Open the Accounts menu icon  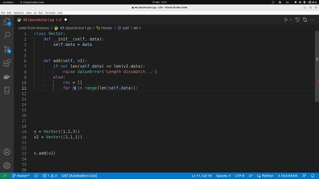pyautogui.click(x=7, y=152)
